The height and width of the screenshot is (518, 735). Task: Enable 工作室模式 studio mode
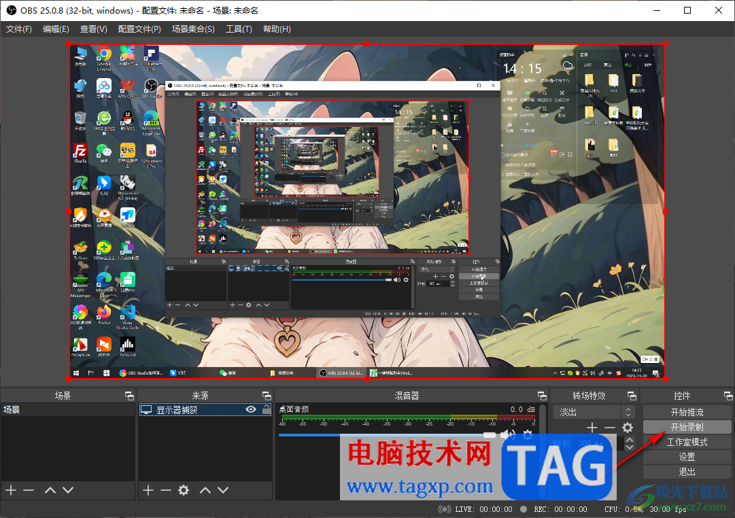click(687, 442)
